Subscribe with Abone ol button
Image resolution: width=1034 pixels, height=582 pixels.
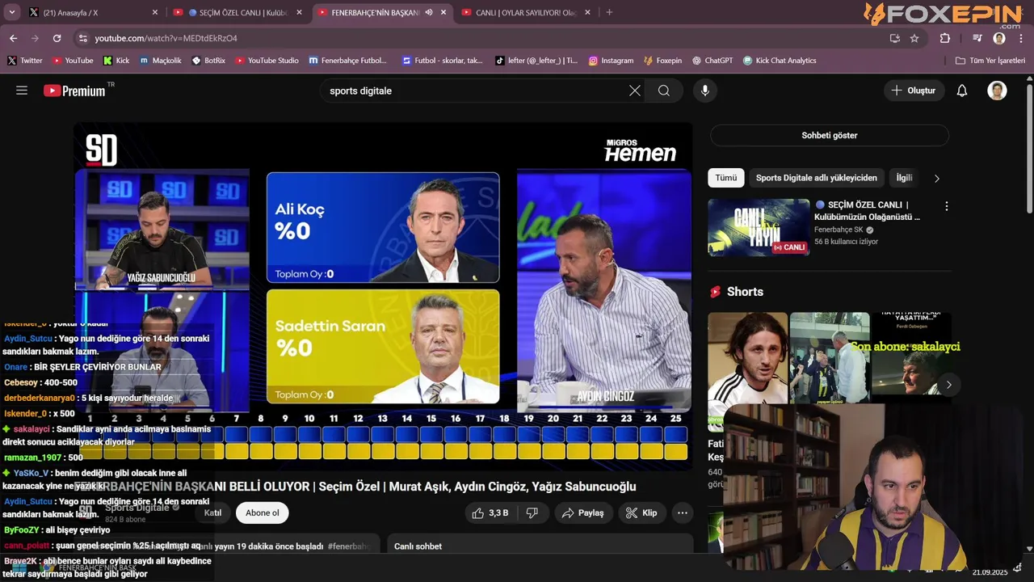[263, 512]
